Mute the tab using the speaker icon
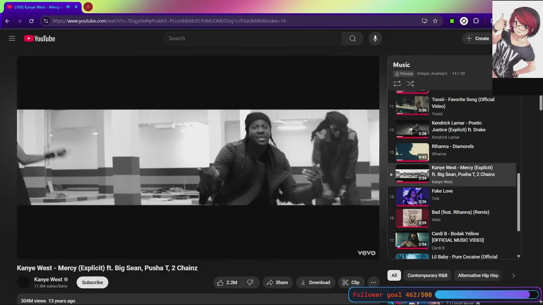 point(68,7)
